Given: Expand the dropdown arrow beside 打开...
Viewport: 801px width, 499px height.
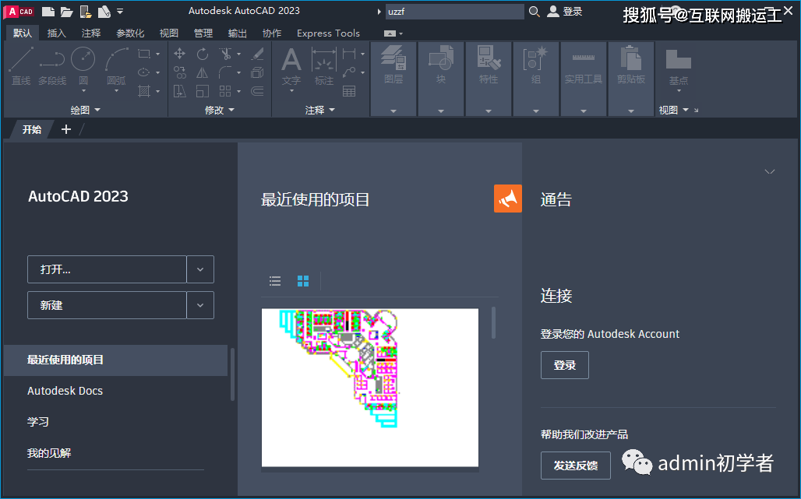Looking at the screenshot, I should point(200,269).
